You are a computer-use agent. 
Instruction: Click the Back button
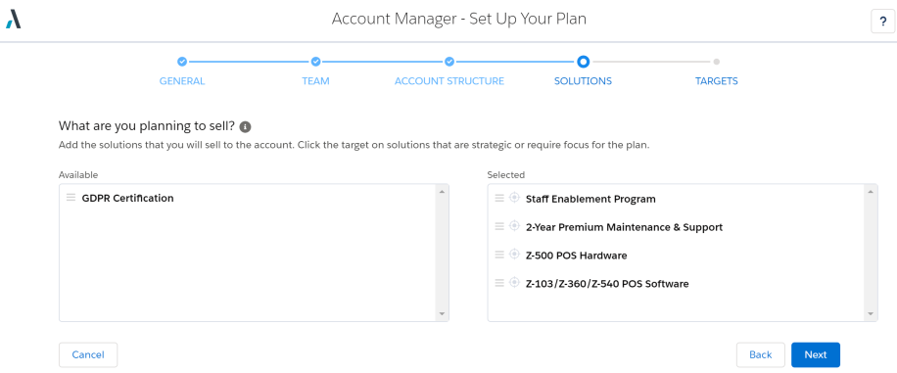coord(760,354)
